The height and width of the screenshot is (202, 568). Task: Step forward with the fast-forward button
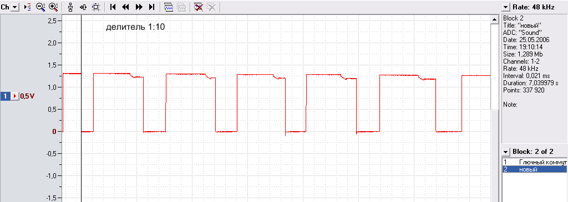139,7
